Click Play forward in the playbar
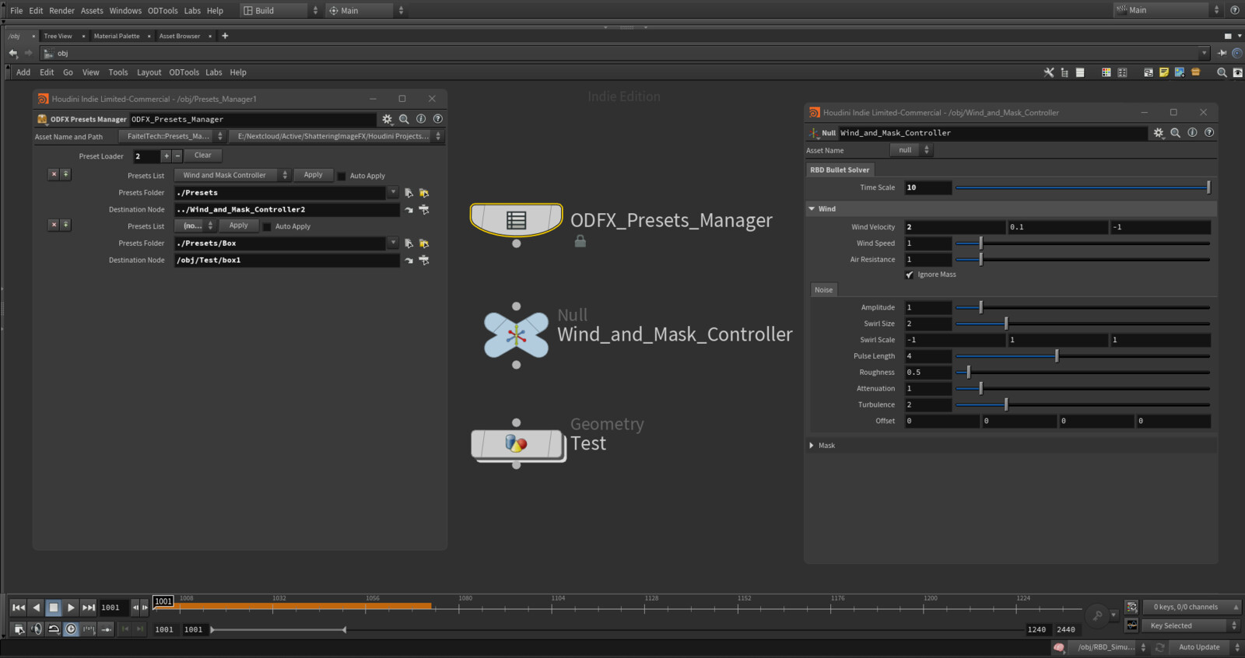The image size is (1245, 658). click(x=71, y=607)
